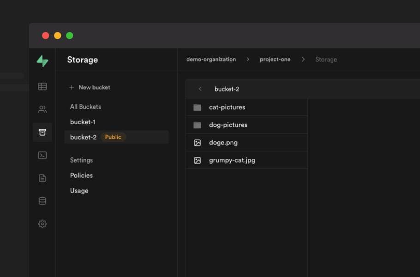
Task: Open the Authentication section
Action: tap(42, 109)
